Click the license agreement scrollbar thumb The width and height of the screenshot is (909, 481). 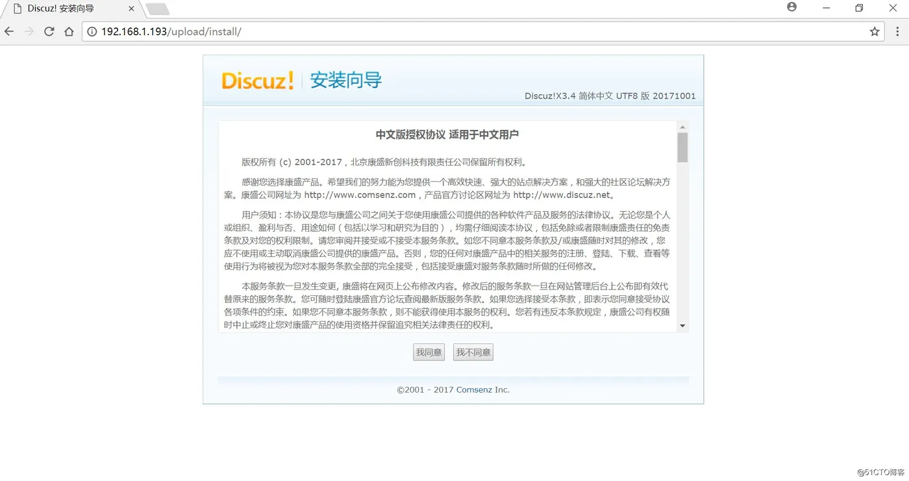coord(682,147)
